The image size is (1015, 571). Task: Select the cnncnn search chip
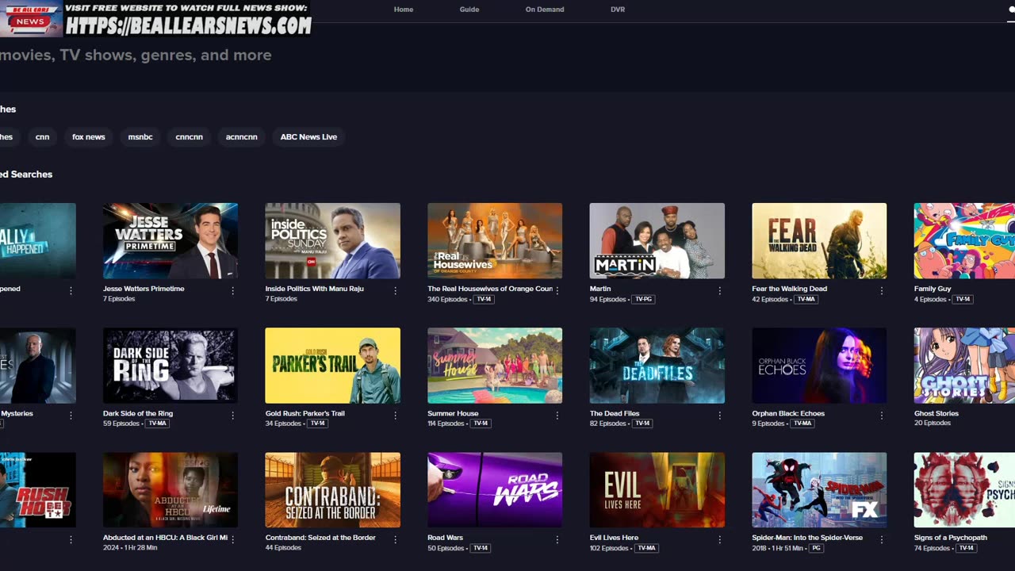pos(189,137)
